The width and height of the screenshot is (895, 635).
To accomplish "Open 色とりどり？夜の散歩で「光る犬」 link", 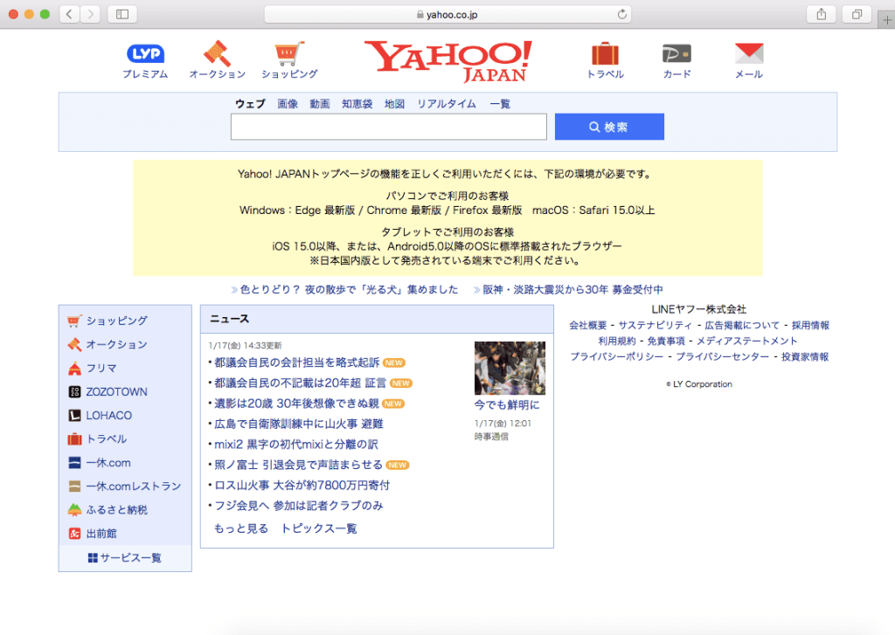I will pos(349,289).
